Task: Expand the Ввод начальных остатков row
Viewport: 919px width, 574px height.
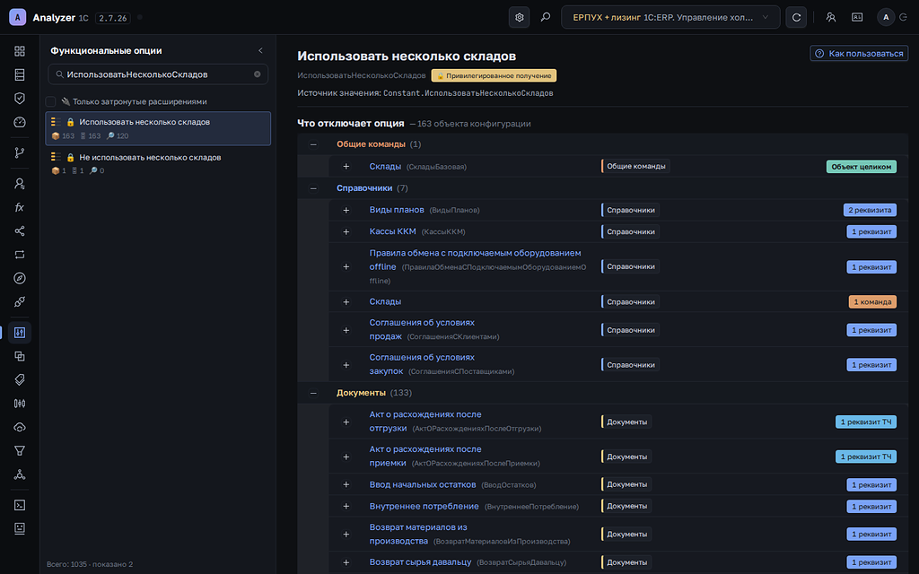Action: pyautogui.click(x=346, y=484)
